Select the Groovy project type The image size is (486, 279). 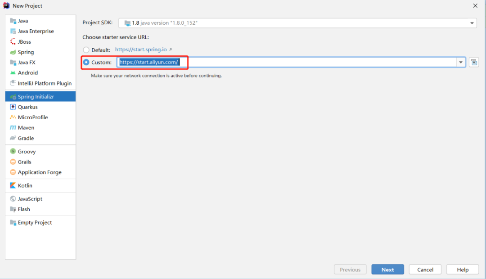click(26, 151)
